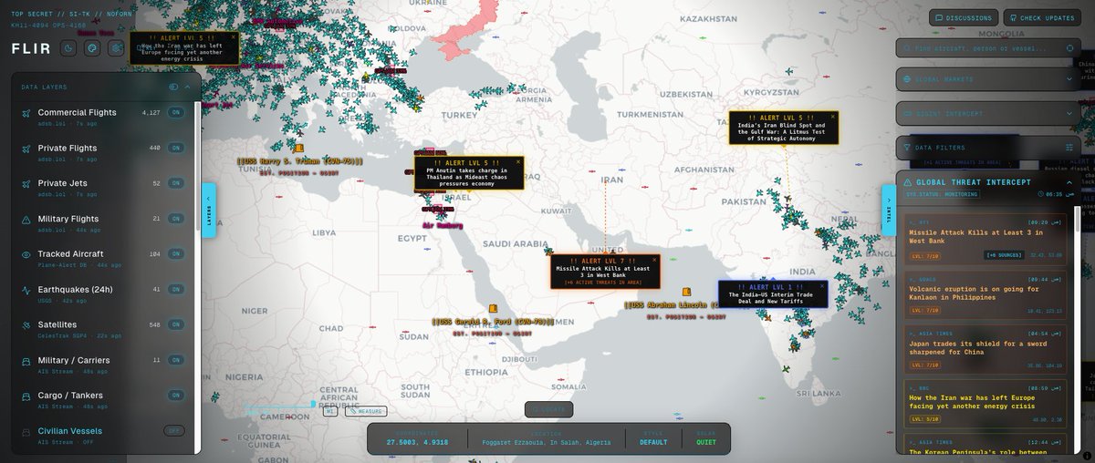Close the Missile Attack West Bank alert

(x=653, y=261)
